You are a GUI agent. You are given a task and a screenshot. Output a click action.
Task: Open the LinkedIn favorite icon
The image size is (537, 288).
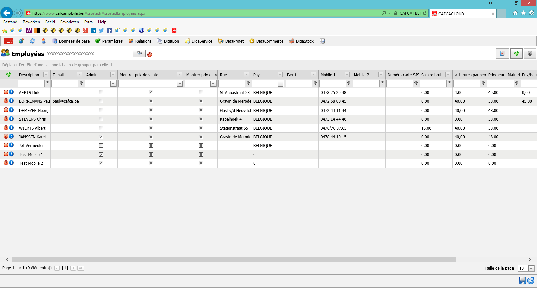[93, 30]
